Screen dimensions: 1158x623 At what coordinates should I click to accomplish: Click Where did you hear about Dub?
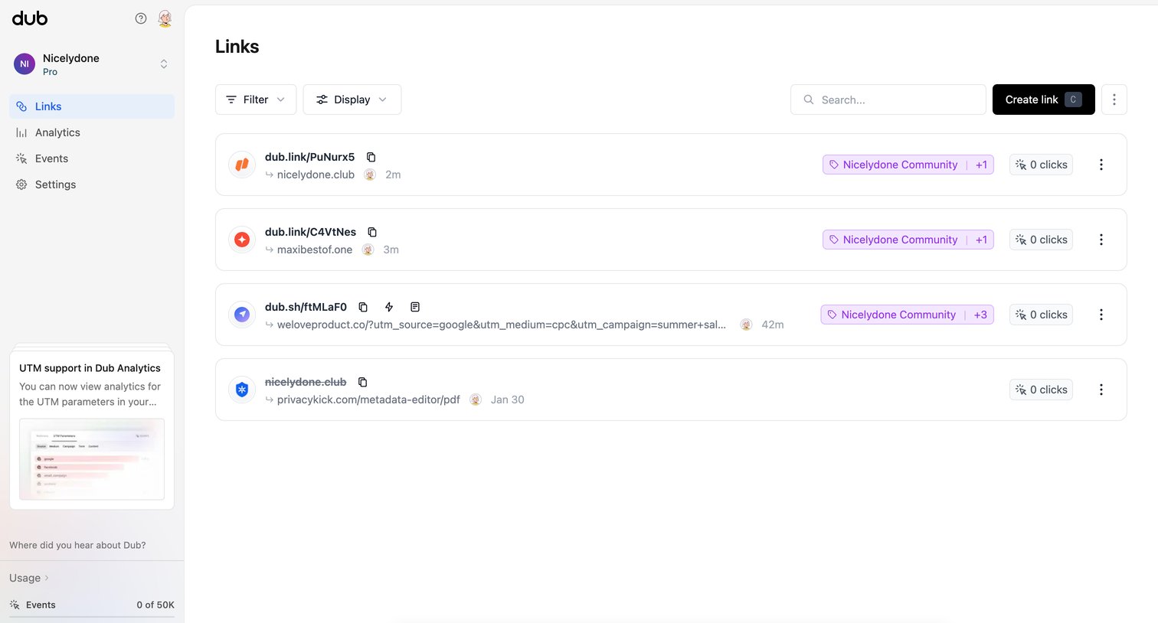(x=77, y=545)
